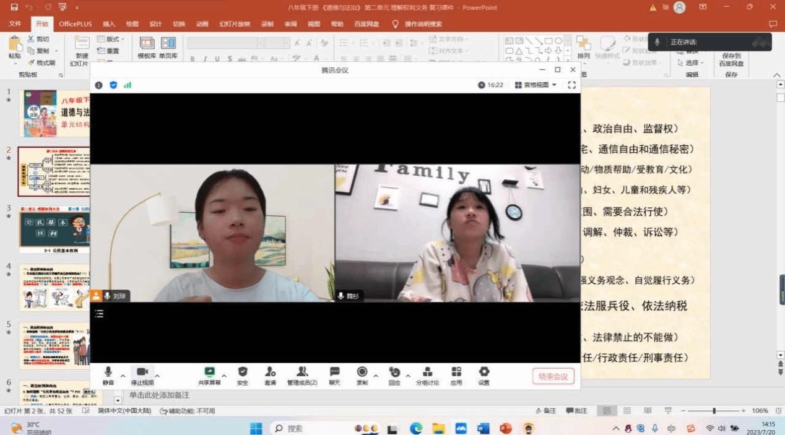This screenshot has width=785, height=435.
Task: Mute microphone with 静音 button
Action: tap(108, 372)
